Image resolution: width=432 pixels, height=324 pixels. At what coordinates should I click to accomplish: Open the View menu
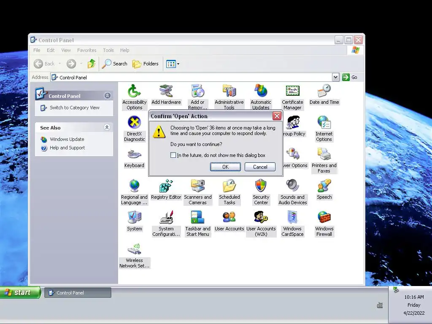click(x=66, y=50)
